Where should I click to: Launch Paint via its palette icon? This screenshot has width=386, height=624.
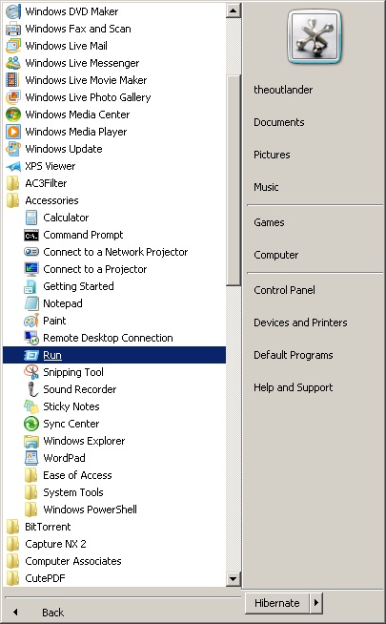tap(31, 321)
